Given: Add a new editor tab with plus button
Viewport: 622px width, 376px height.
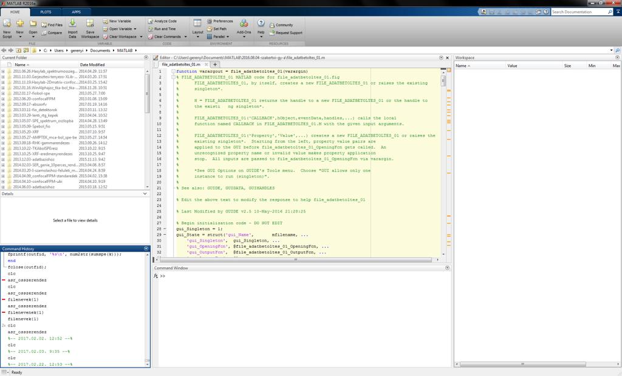Looking at the screenshot, I should [x=215, y=64].
